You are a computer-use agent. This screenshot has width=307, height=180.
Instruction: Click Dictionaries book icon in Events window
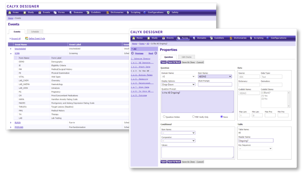107,13
